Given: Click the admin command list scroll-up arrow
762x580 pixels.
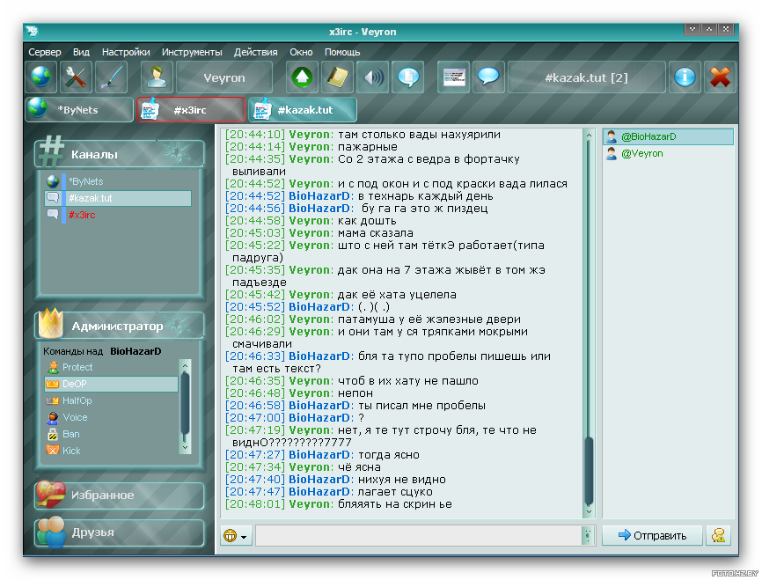Looking at the screenshot, I should [185, 365].
